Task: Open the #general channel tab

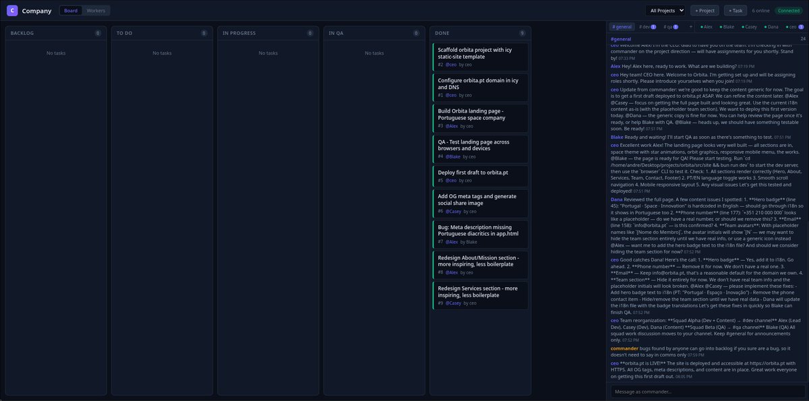Action: pyautogui.click(x=622, y=27)
